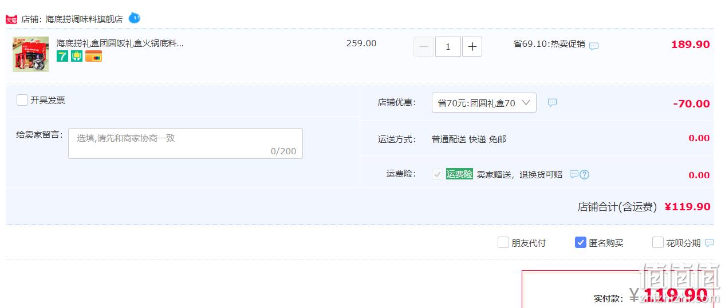Enable the 开具发票 invoice checkbox
The image size is (725, 308).
(x=22, y=100)
